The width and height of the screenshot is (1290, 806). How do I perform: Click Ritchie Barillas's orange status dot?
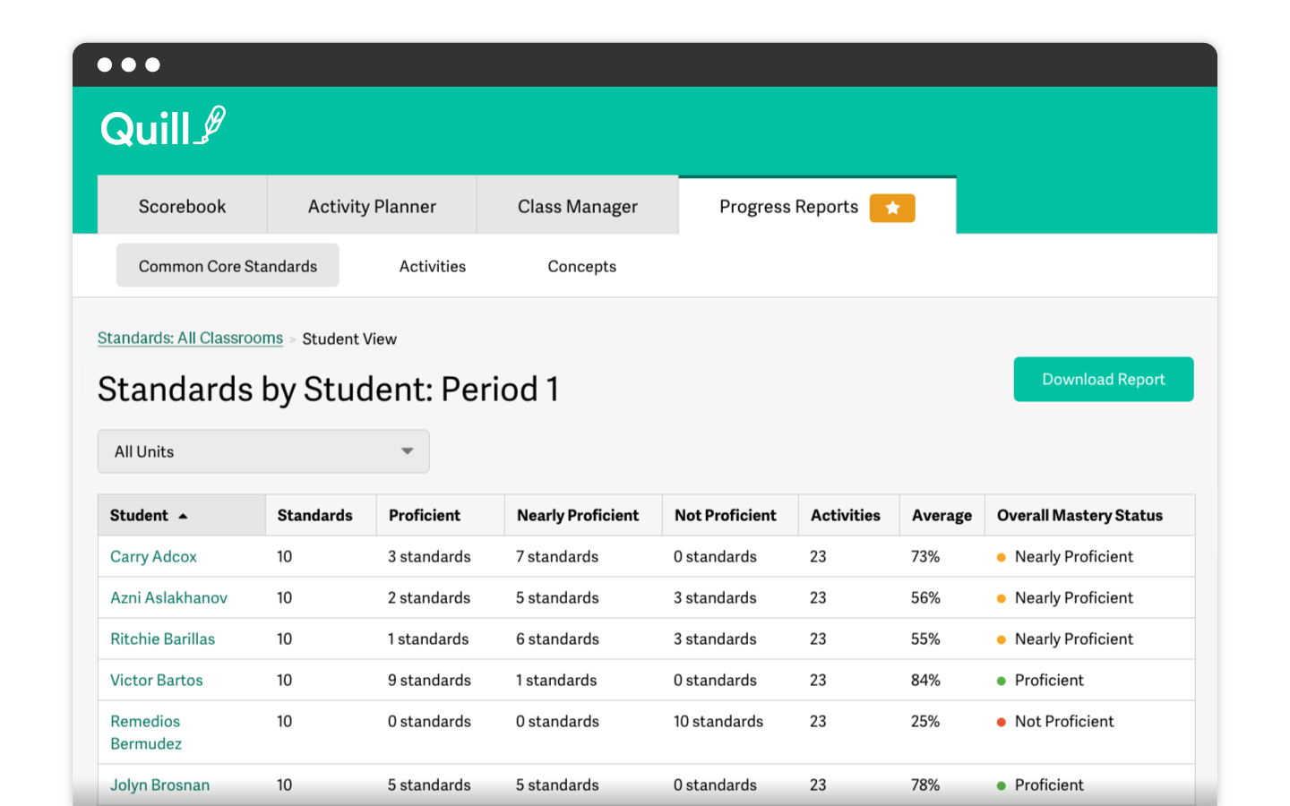pyautogui.click(x=1002, y=639)
